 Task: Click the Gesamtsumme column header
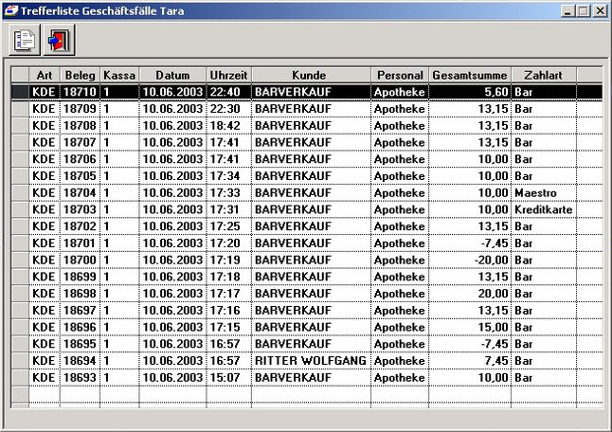click(x=470, y=75)
